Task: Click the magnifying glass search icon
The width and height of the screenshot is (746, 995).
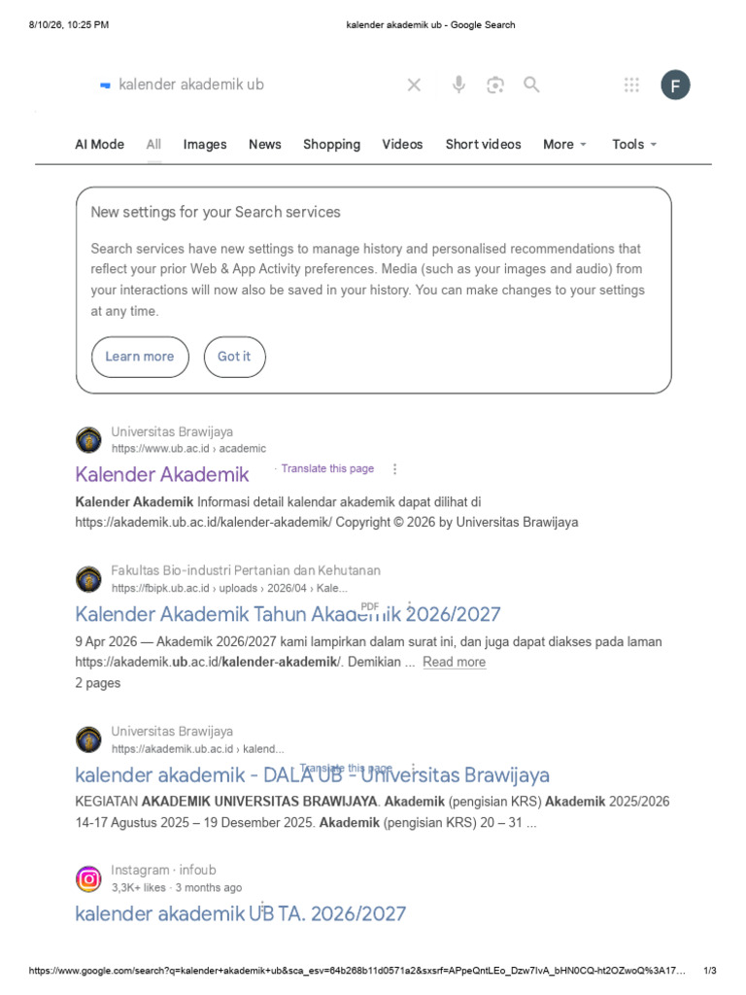Action: pyautogui.click(x=531, y=85)
